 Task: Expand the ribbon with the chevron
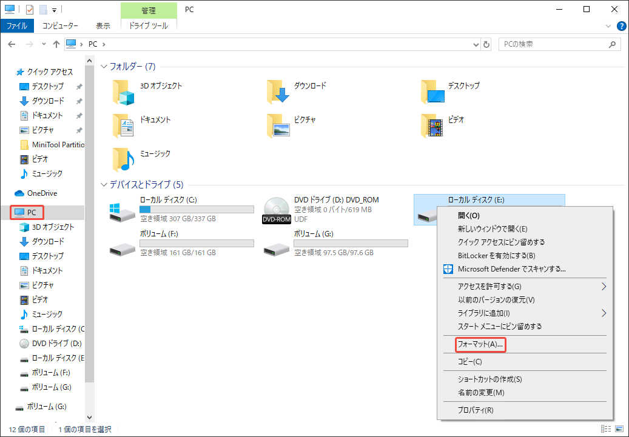(x=608, y=27)
